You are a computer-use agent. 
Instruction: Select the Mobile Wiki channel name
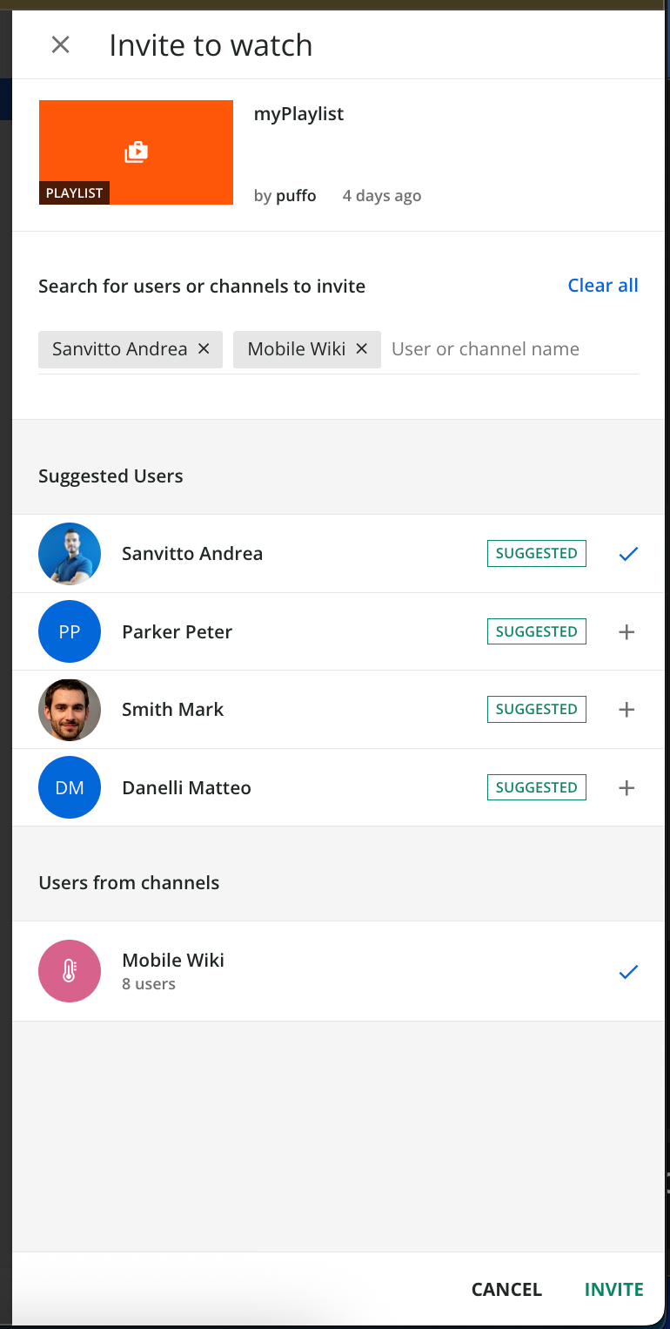pyautogui.click(x=173, y=961)
